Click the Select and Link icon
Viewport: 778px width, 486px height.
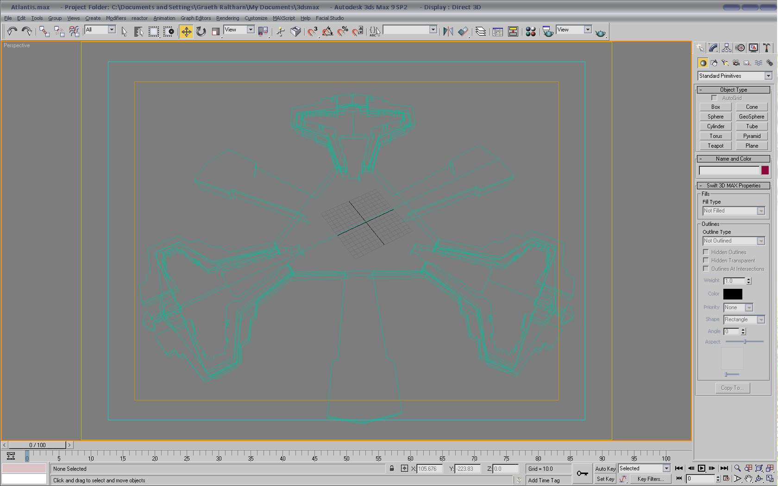click(x=44, y=31)
